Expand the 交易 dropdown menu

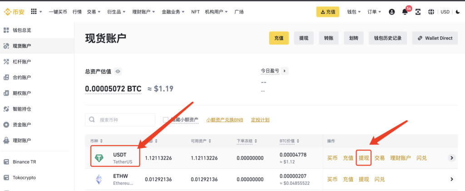pyautogui.click(x=94, y=12)
